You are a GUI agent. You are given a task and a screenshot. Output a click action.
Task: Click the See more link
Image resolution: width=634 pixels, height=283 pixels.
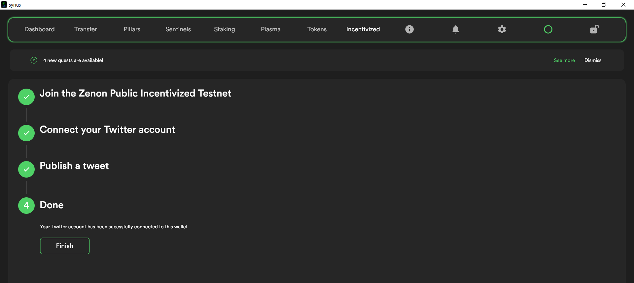[564, 60]
